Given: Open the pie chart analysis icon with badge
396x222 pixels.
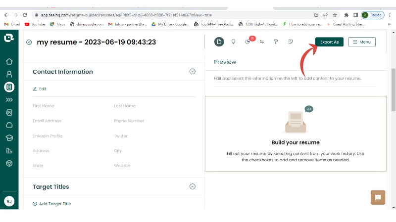Looking at the screenshot, I should 248,42.
